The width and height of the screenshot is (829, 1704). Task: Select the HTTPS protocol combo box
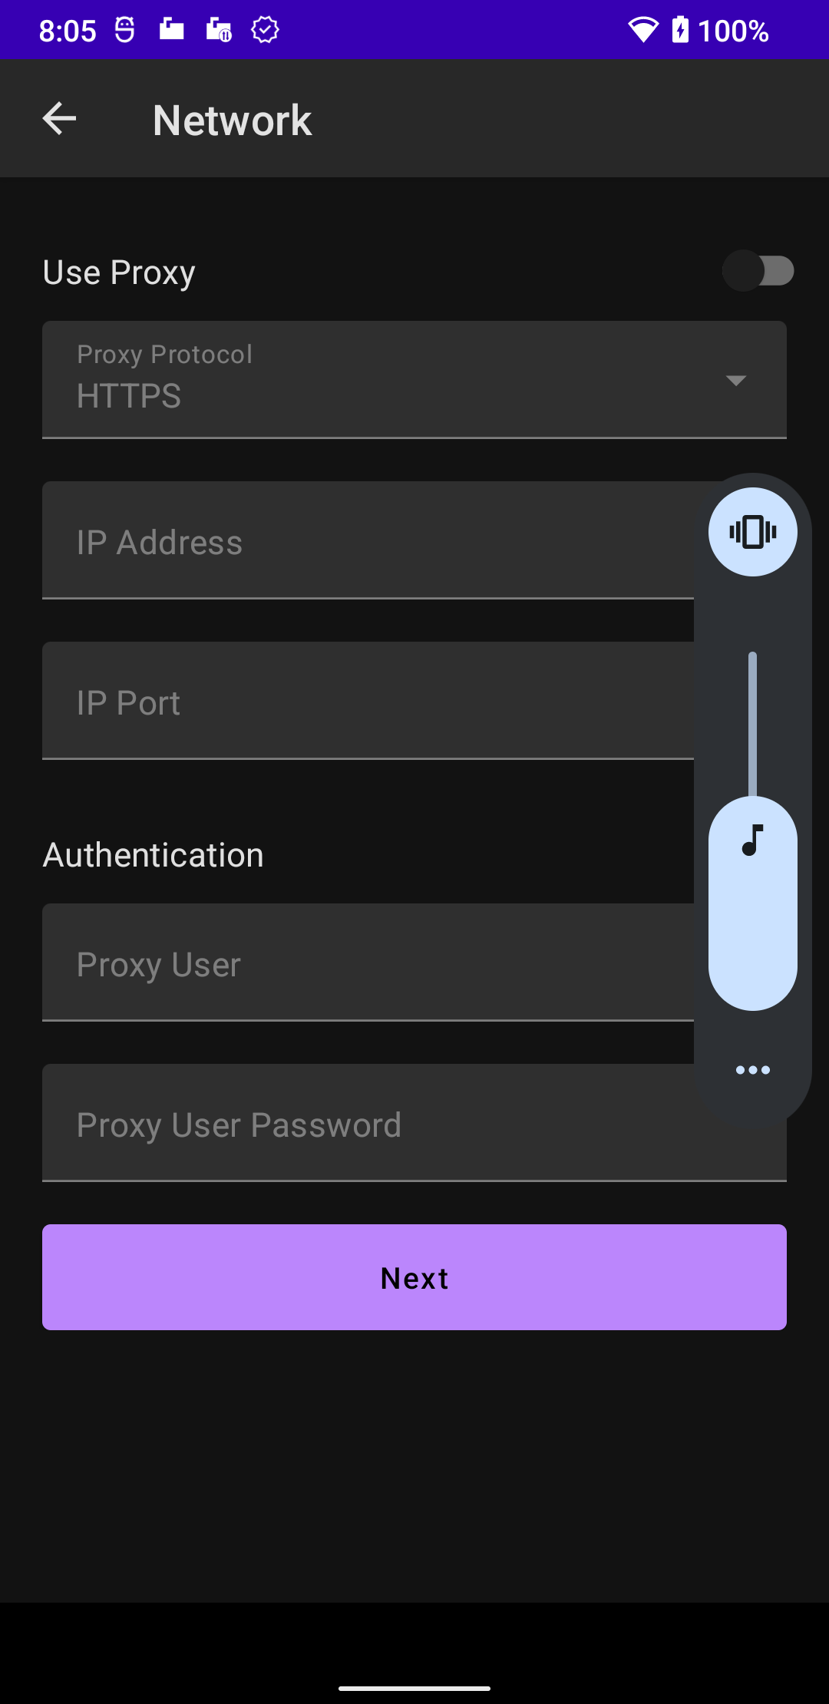pyautogui.click(x=384, y=380)
